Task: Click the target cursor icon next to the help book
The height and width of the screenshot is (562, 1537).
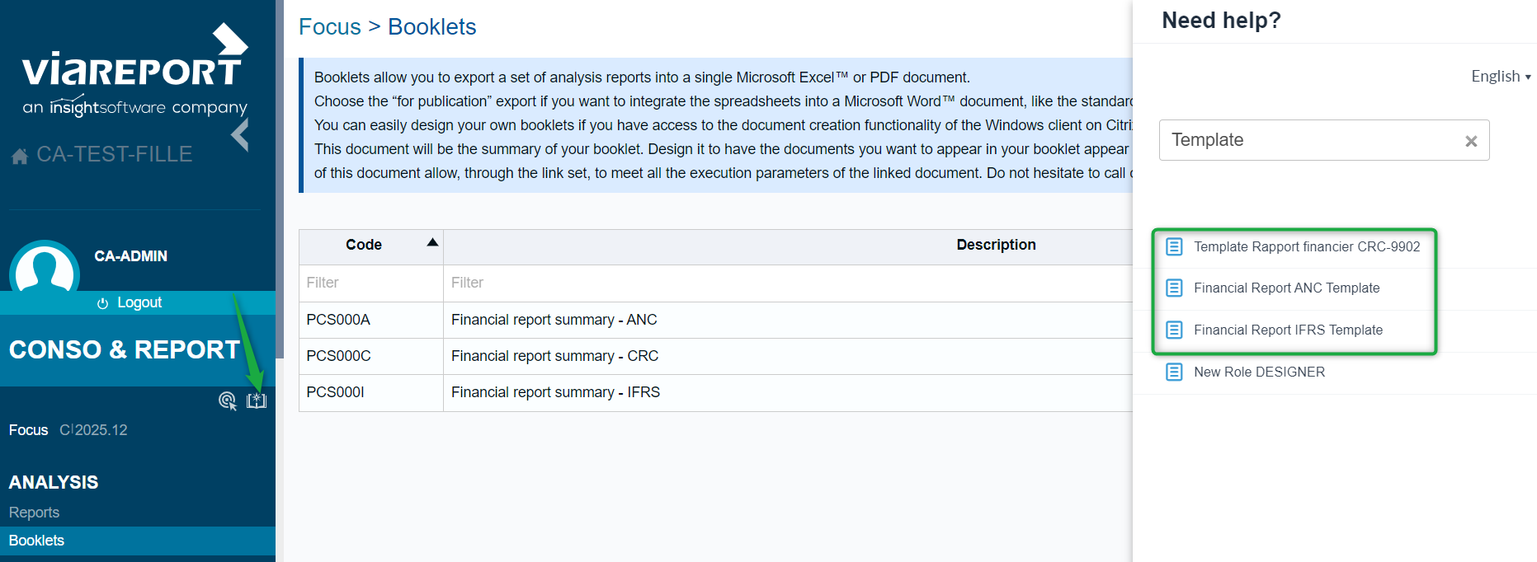Action: (228, 400)
